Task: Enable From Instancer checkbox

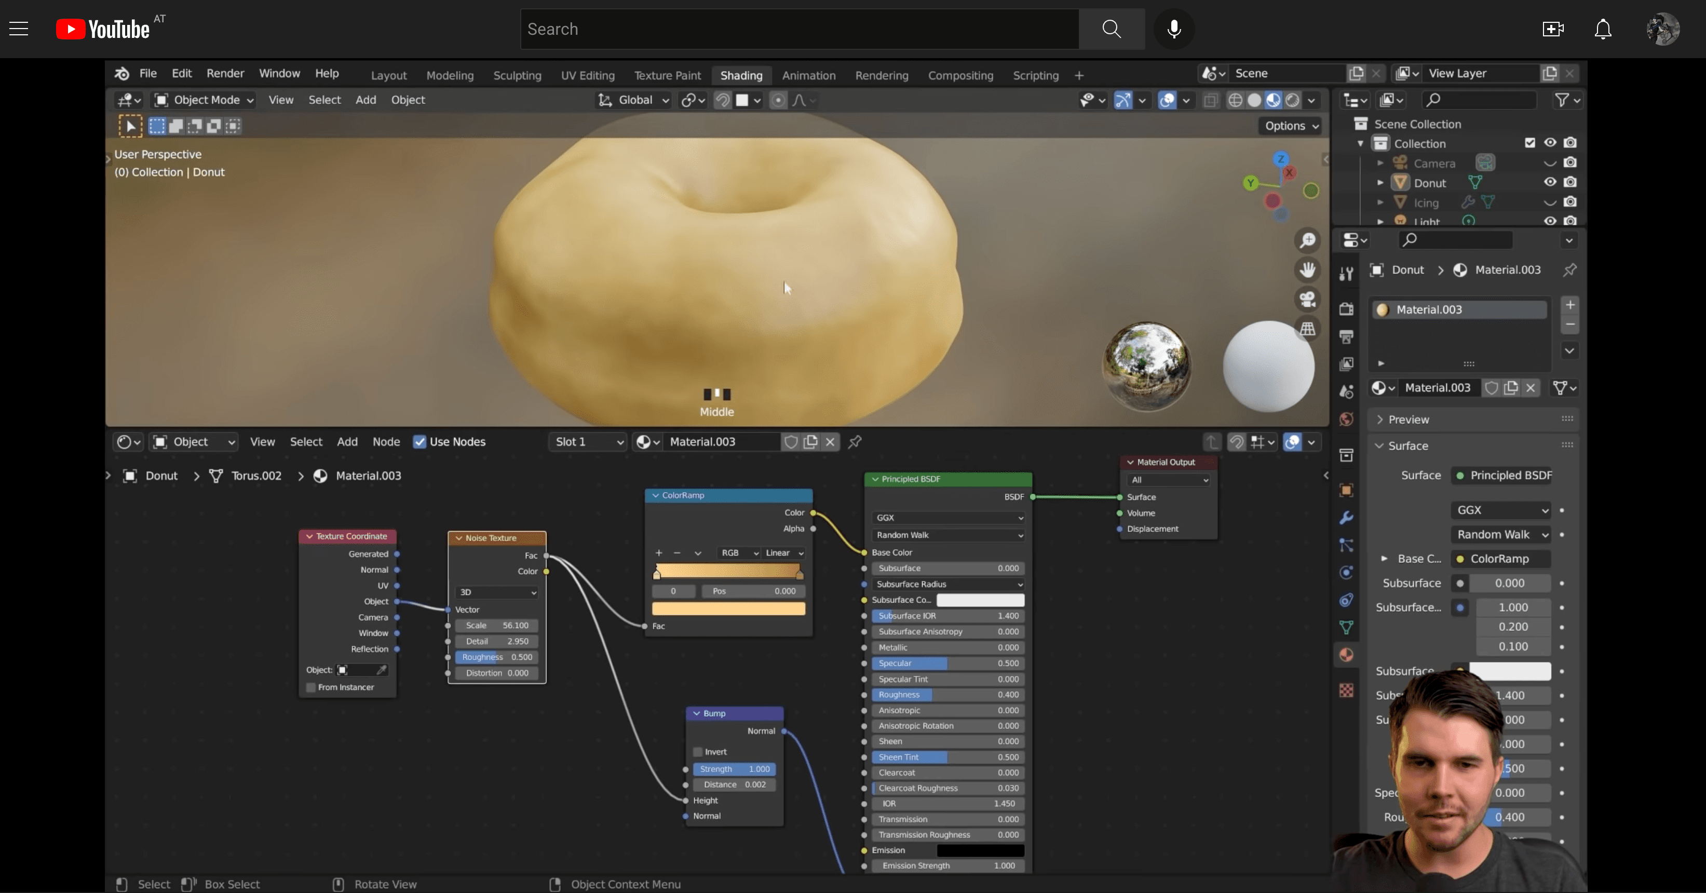Action: [x=310, y=687]
